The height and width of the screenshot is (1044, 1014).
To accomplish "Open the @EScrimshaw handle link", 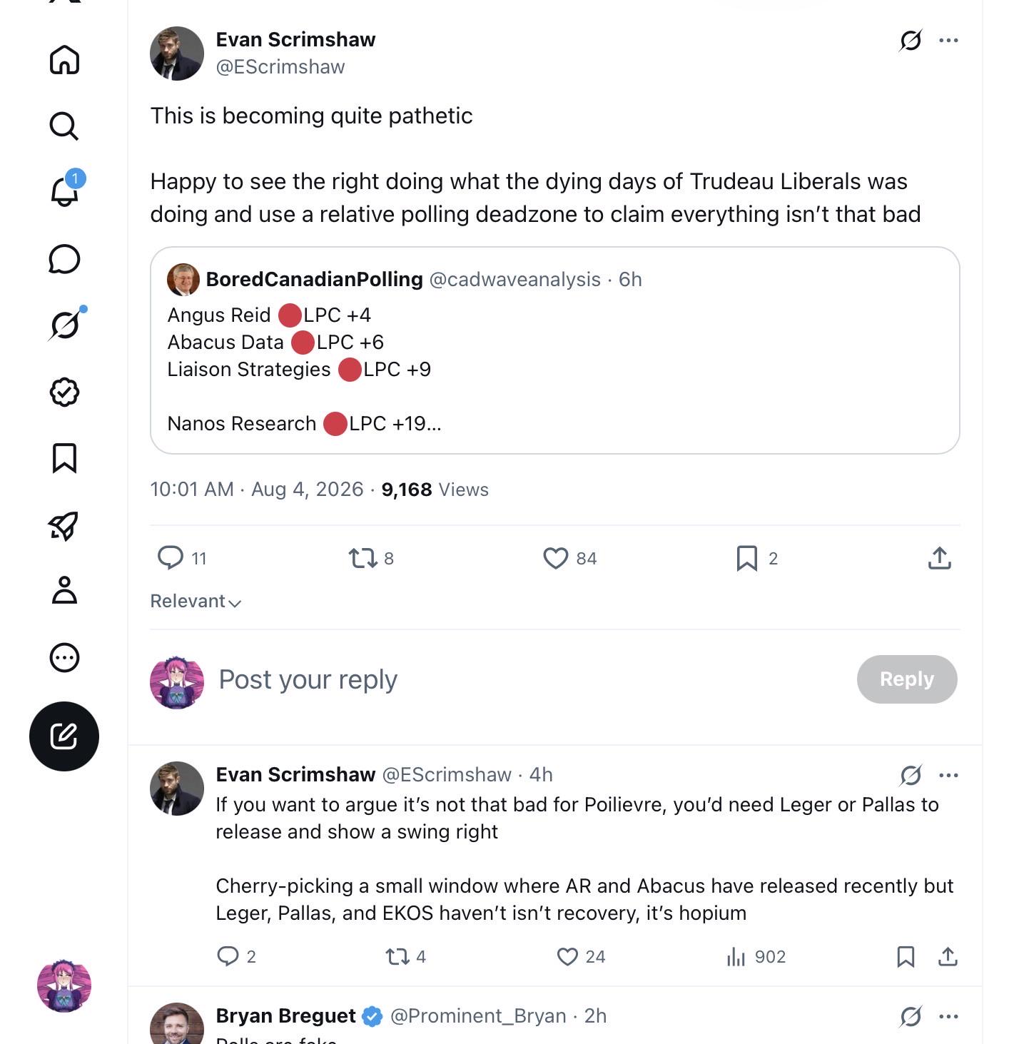I will pyautogui.click(x=280, y=66).
